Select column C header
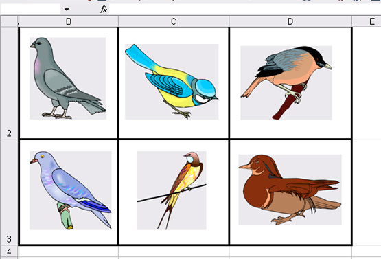This screenshot has height=259, width=381. [x=174, y=22]
